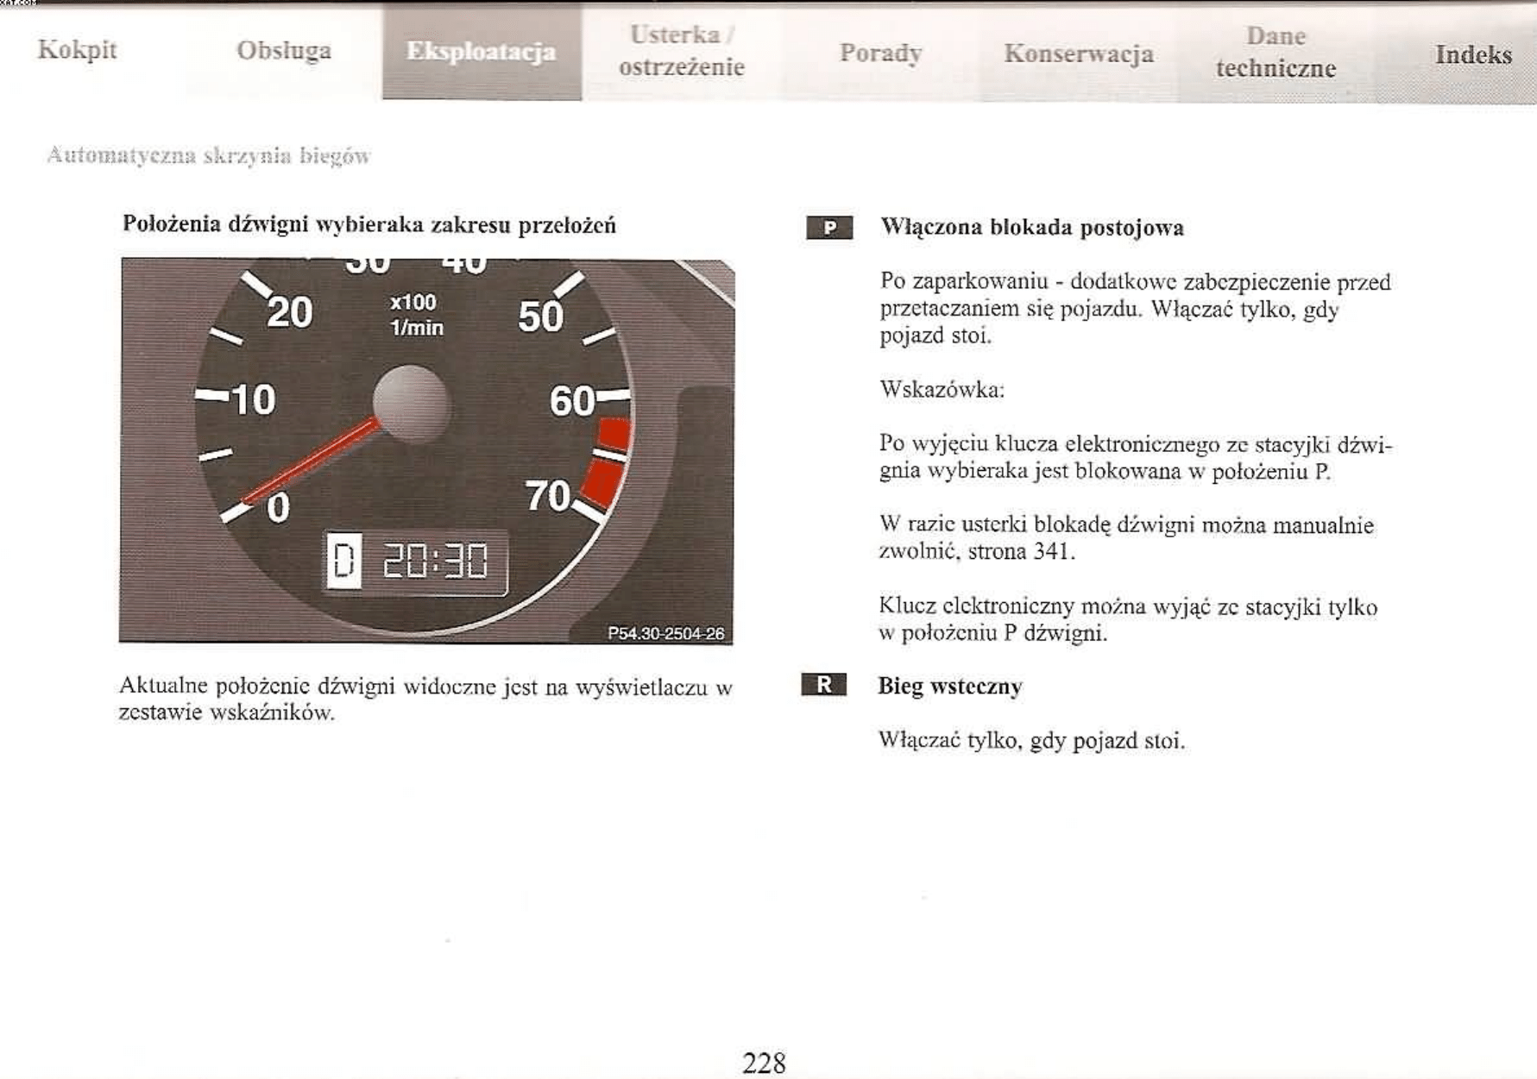Open the Usterka / ostrzeżenie tab
The height and width of the screenshot is (1079, 1537).
pos(682,51)
